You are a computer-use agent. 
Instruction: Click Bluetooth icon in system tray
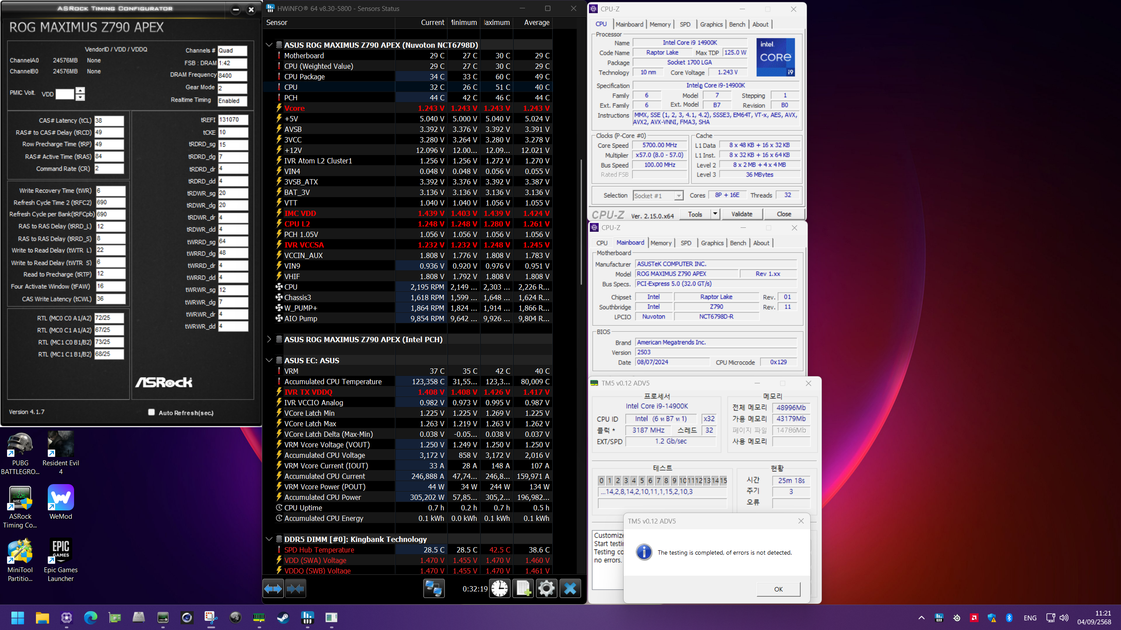(1009, 618)
